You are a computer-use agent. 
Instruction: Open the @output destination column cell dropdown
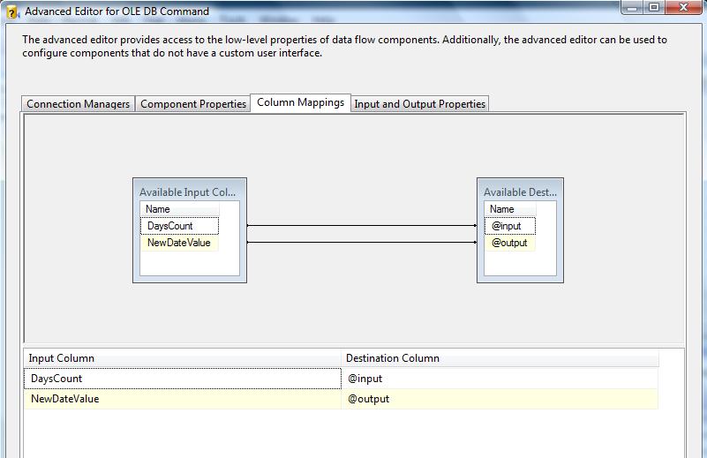499,399
